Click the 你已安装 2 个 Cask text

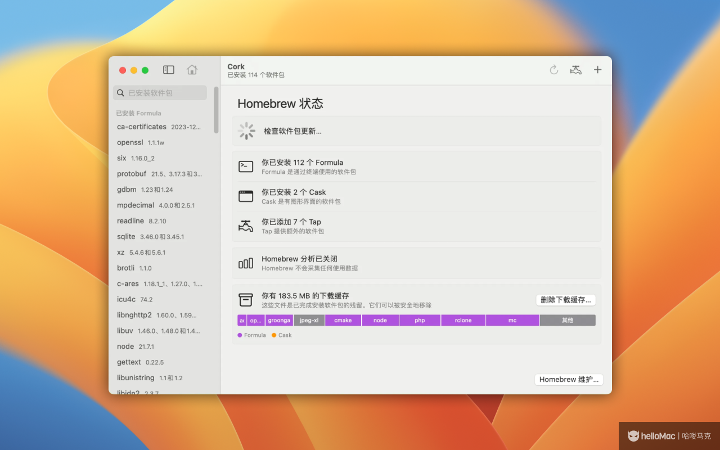(x=294, y=192)
